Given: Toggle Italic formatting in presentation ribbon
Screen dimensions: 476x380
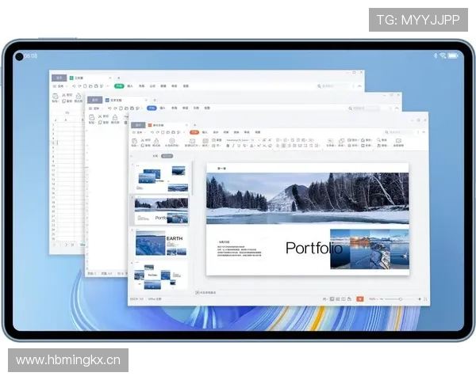Looking at the screenshot, I should tap(232, 146).
